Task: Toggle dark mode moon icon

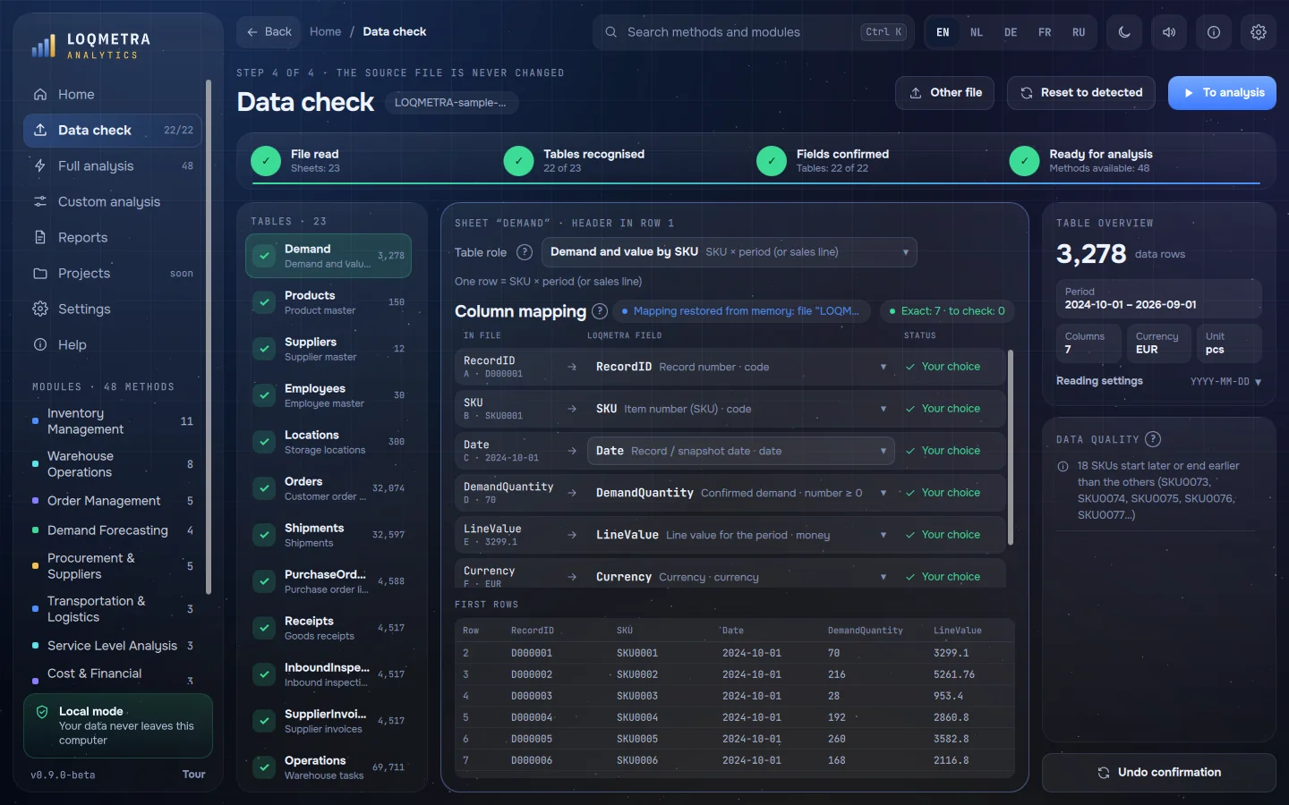Action: [x=1124, y=32]
